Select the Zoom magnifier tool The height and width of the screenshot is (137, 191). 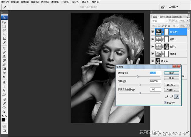(x=4, y=112)
